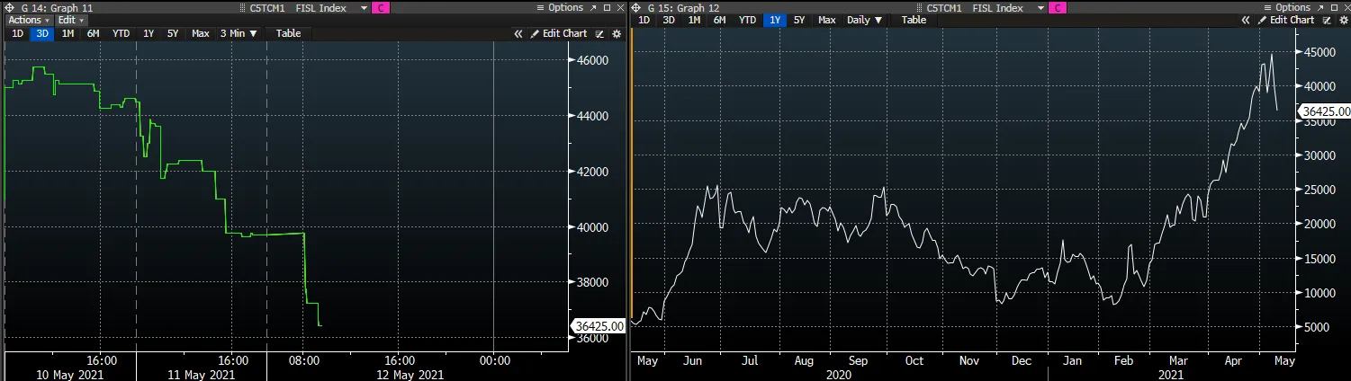Select 5Y range in Graph 12

point(799,20)
